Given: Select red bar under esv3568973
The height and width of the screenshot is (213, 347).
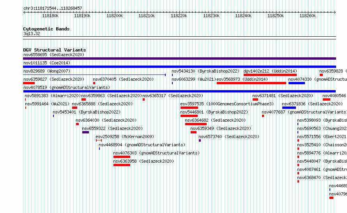Looking at the screenshot, I should pyautogui.click(x=251, y=83).
